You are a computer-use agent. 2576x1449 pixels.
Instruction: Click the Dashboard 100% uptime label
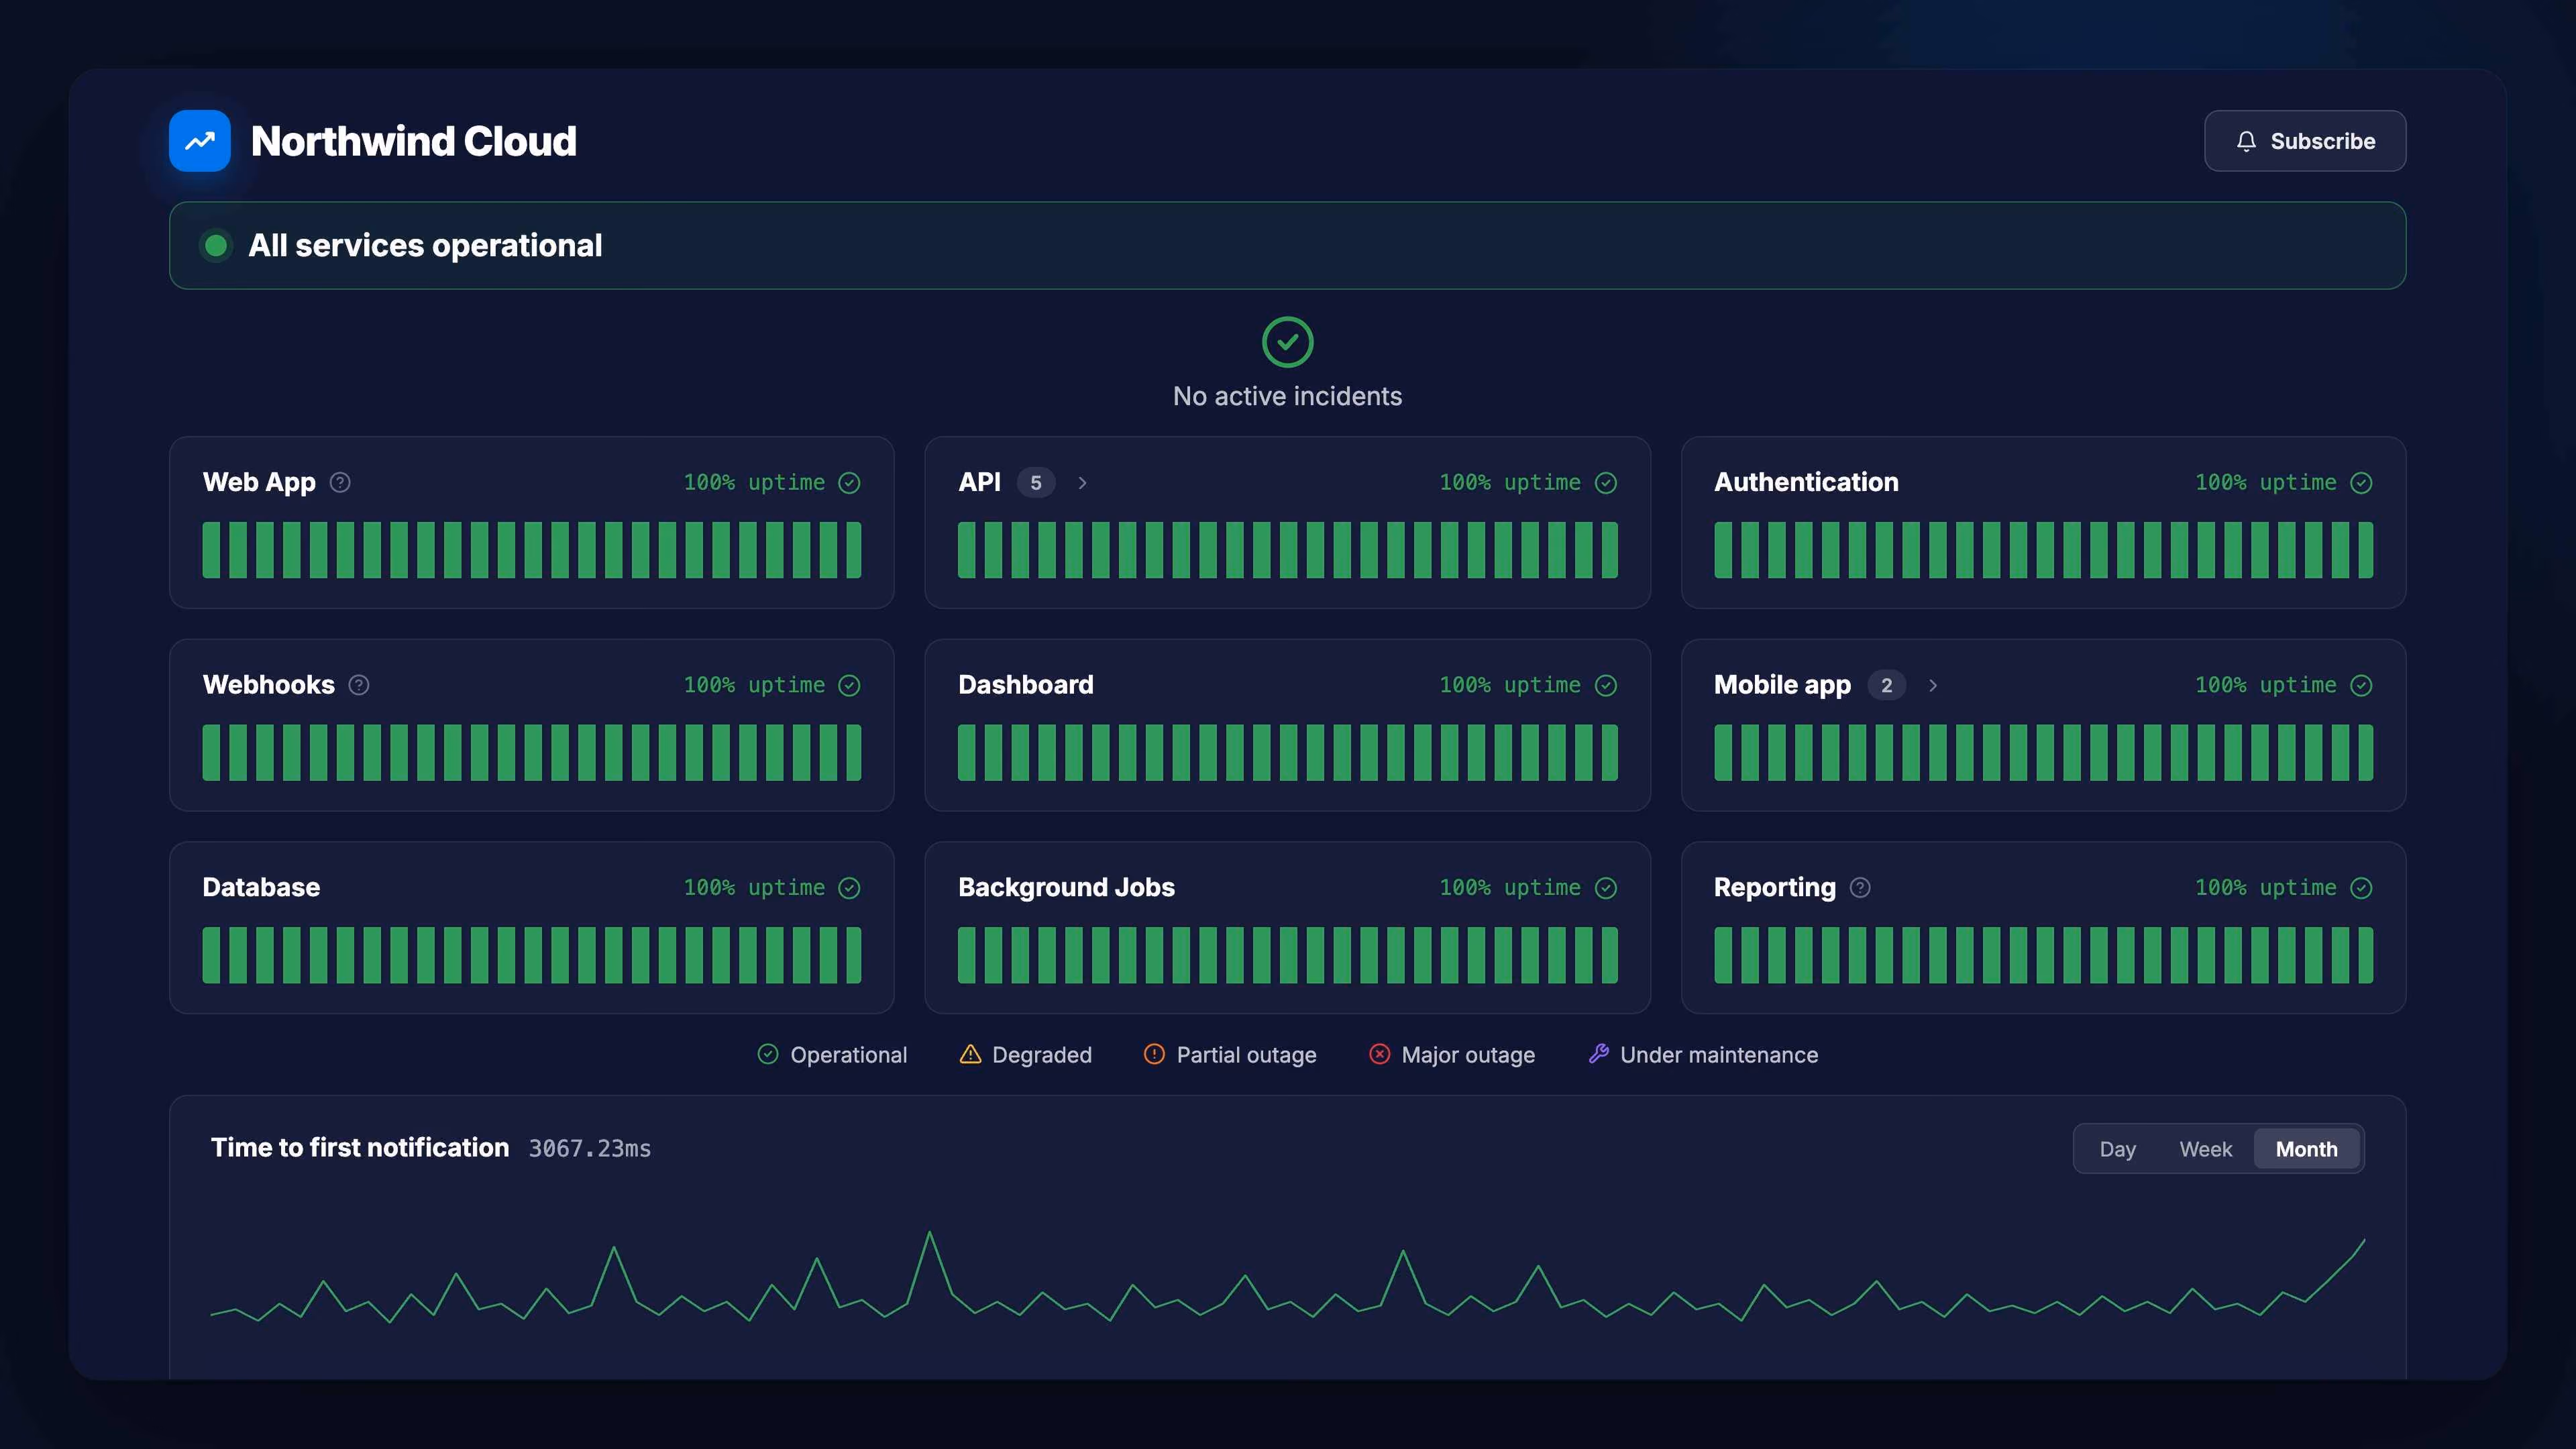tap(1510, 685)
